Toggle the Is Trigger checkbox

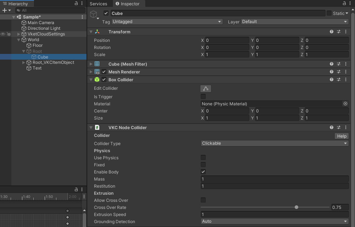coord(203,96)
